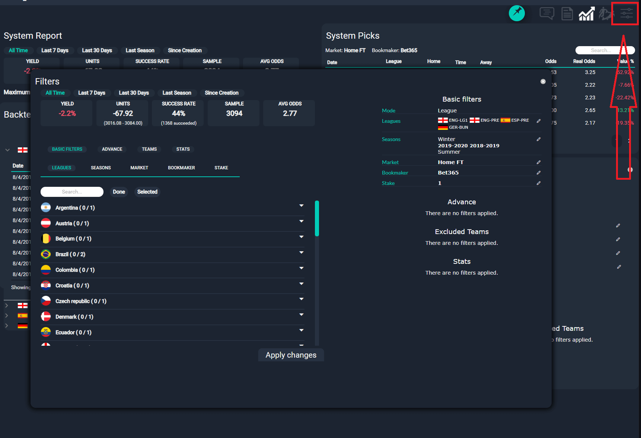Expand the Brazil leagues list

pyautogui.click(x=302, y=252)
